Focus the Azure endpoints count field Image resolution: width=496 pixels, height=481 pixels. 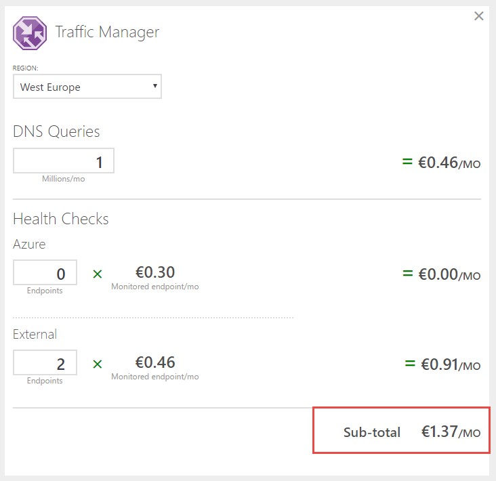click(45, 273)
